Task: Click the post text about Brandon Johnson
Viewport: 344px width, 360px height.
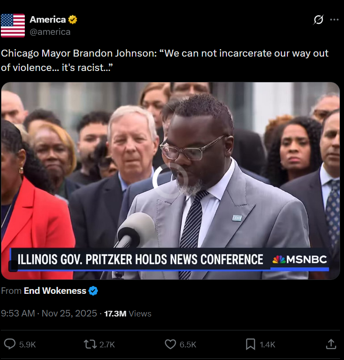Action: click(165, 61)
